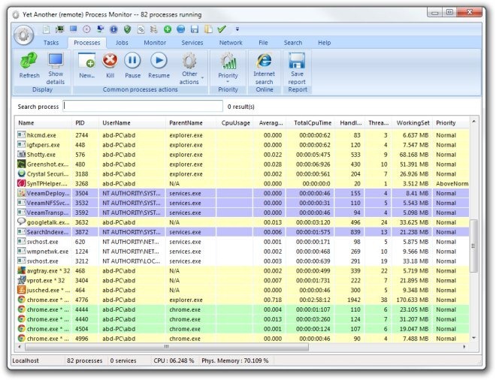Click the blue globe quick-access icon
Image resolution: width=496 pixels, height=380 pixels.
point(181,29)
